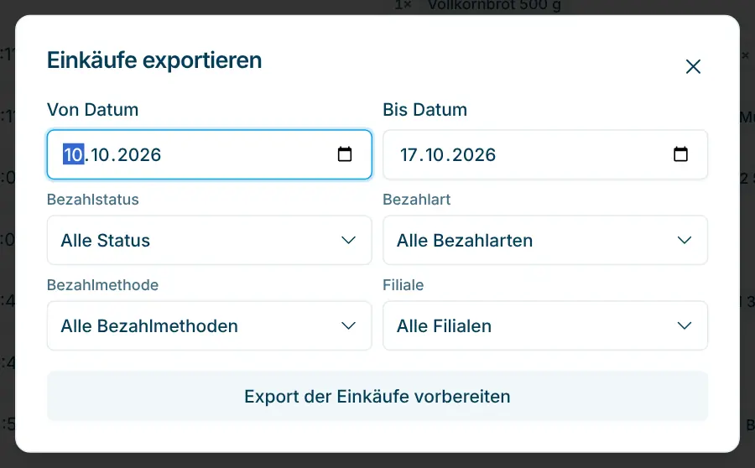Click the Von Datum date field
The height and width of the screenshot is (468, 755).
(x=210, y=154)
